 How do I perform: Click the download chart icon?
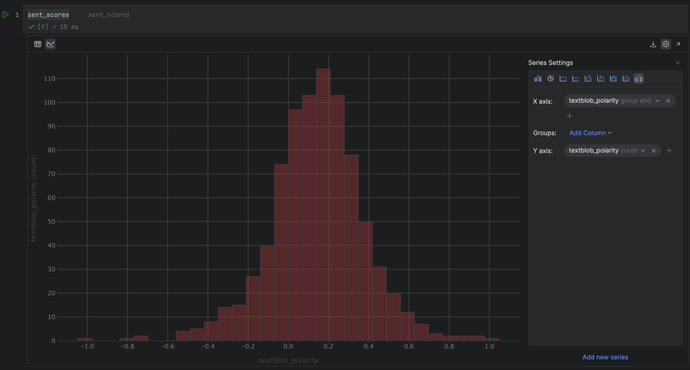pyautogui.click(x=653, y=44)
